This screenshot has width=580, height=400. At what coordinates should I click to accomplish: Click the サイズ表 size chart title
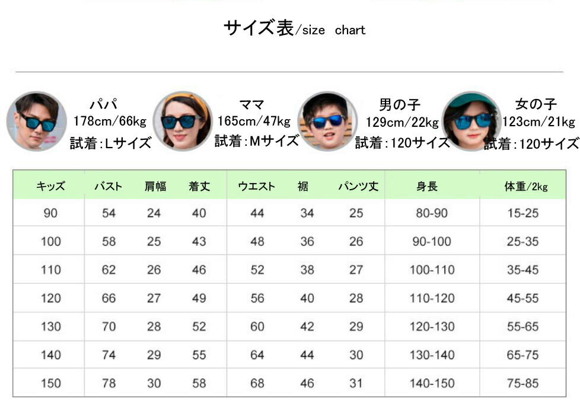(x=294, y=28)
